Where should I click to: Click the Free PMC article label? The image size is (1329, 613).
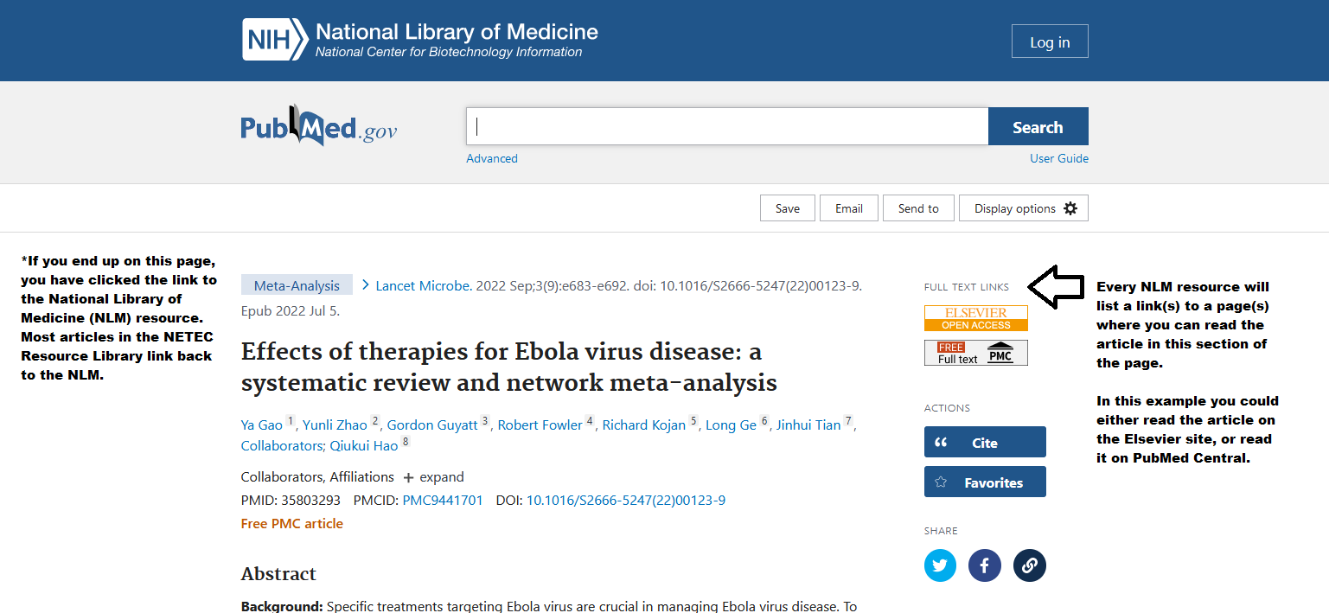point(292,523)
